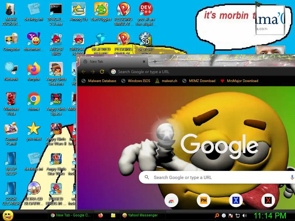Launch Bad Piggies desktop shortcut
This screenshot has width=295, height=221.
(101, 12)
